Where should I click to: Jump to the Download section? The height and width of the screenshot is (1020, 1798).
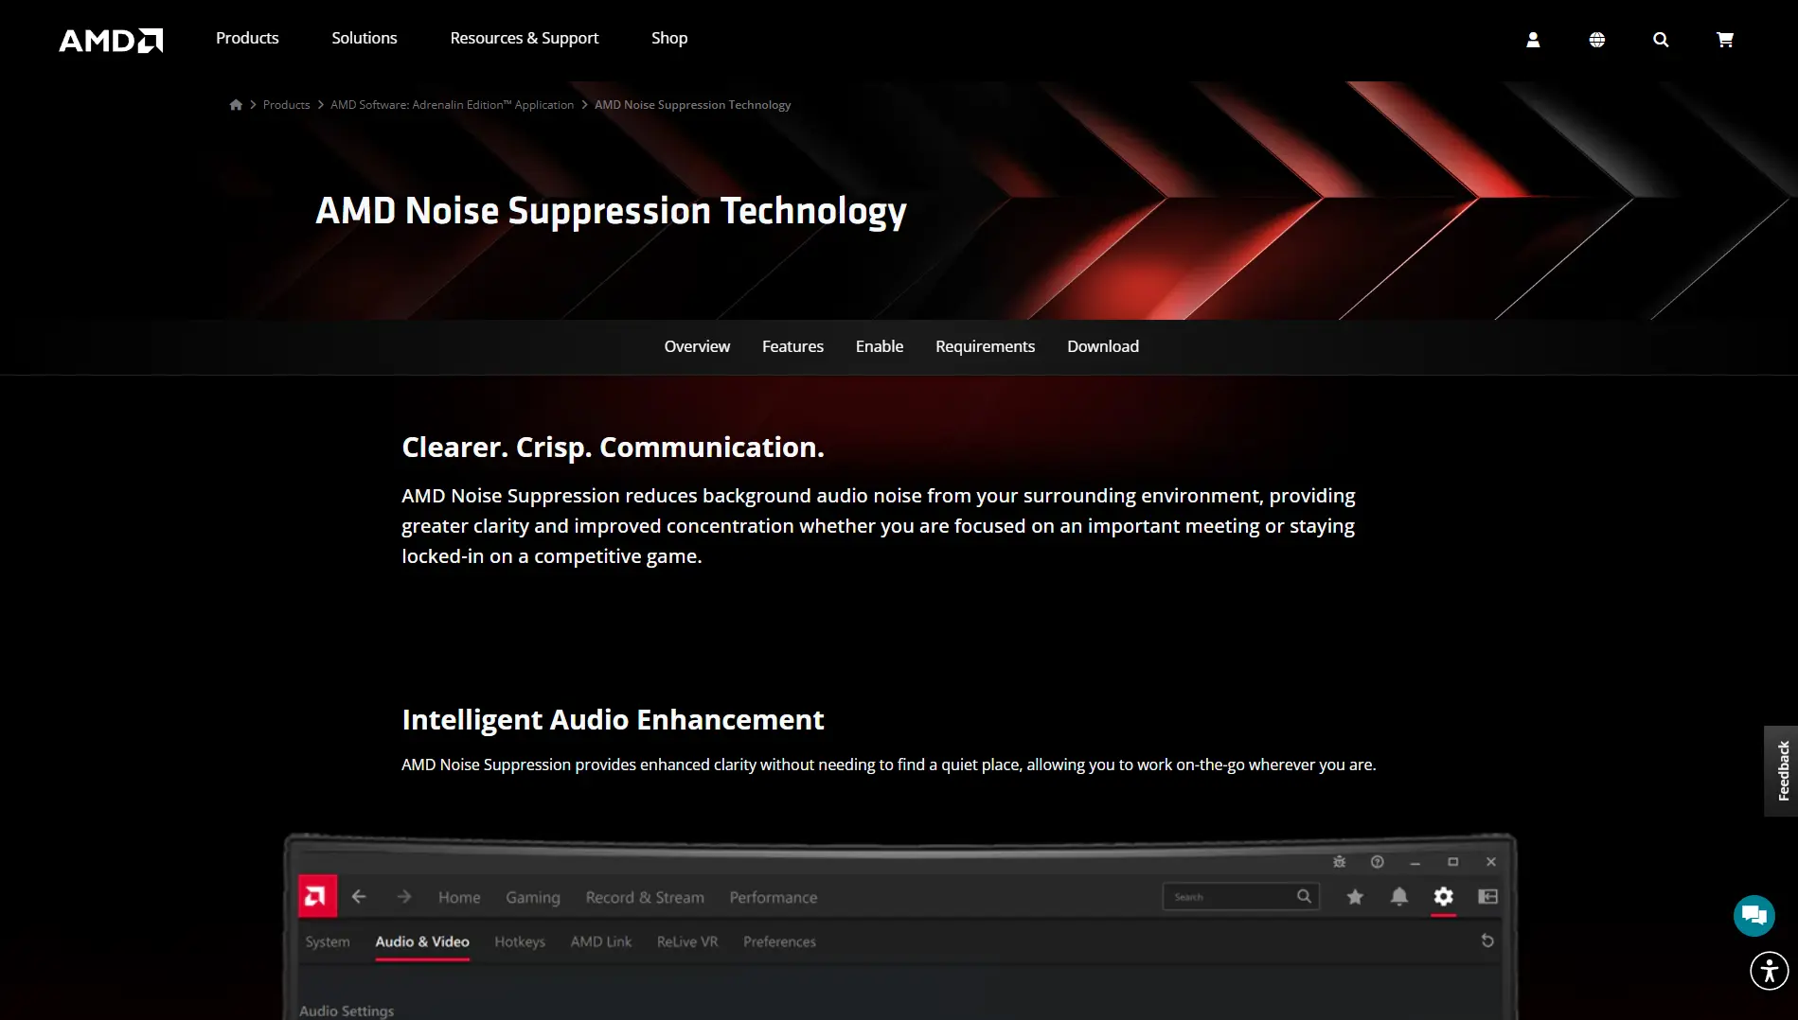click(x=1103, y=346)
